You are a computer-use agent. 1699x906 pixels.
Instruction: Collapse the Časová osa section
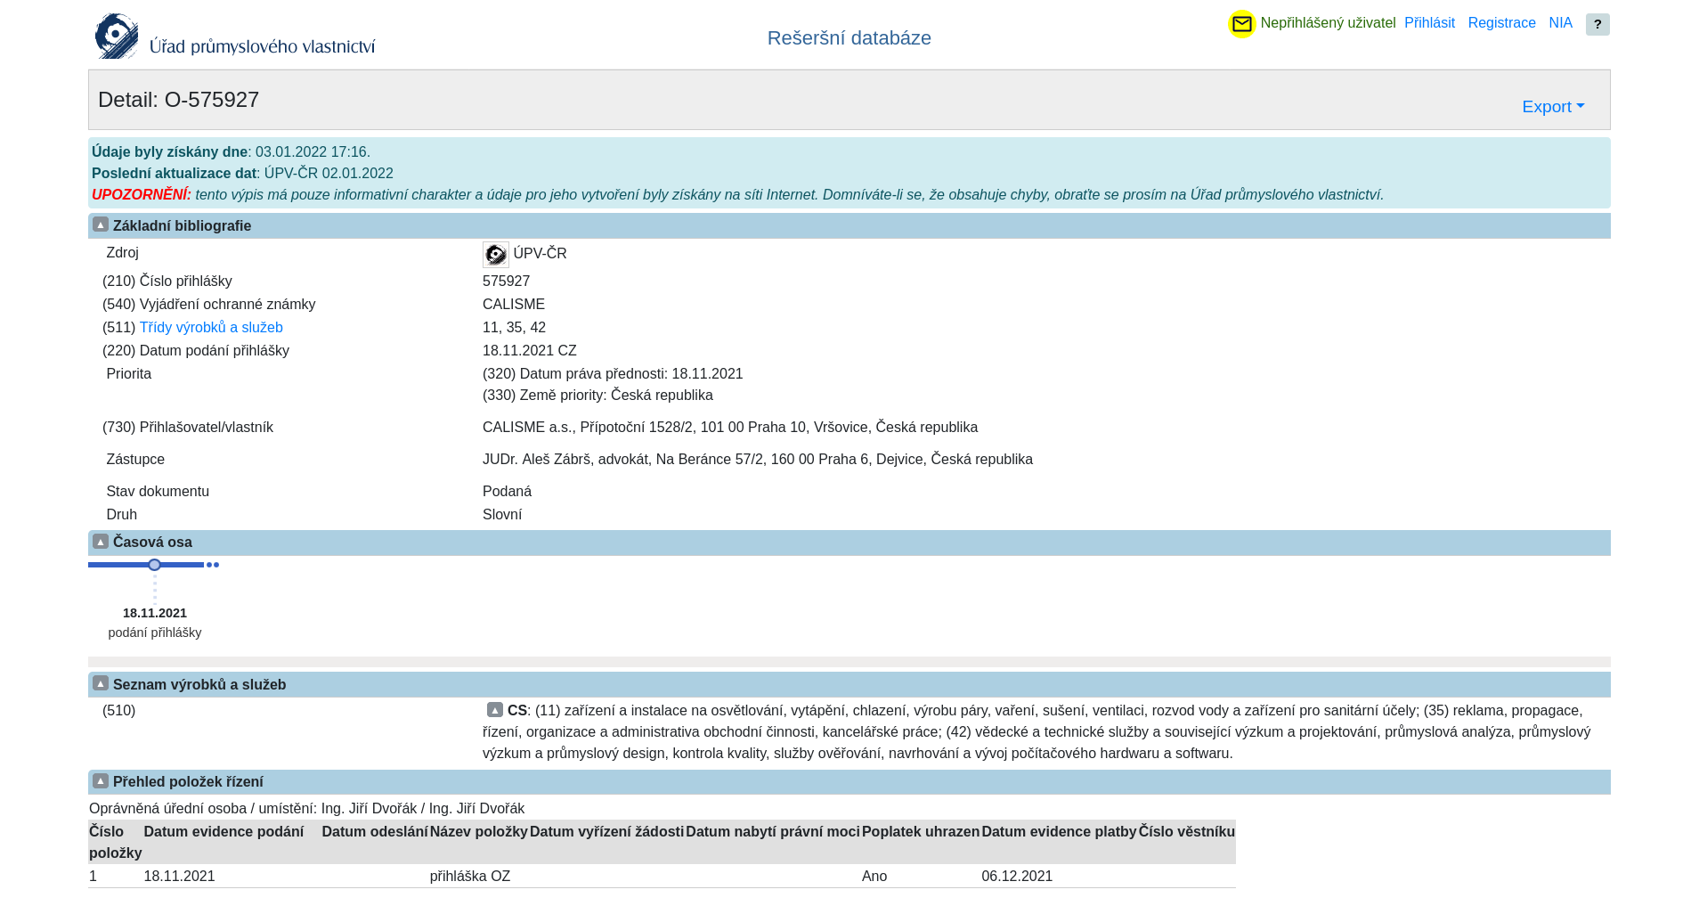101,542
